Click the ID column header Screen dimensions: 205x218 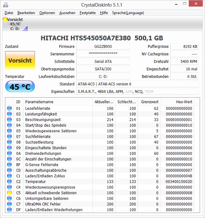[x=18, y=102]
